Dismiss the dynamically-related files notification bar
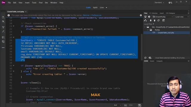Image resolution: width=191 pixels, height=107 pixels. coord(141,15)
